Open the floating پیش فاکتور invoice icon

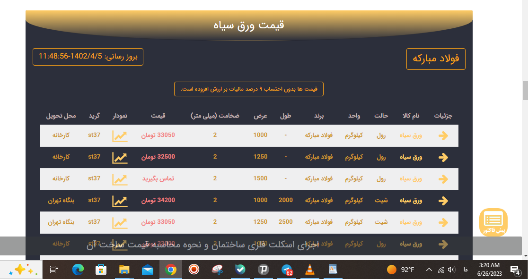click(493, 222)
